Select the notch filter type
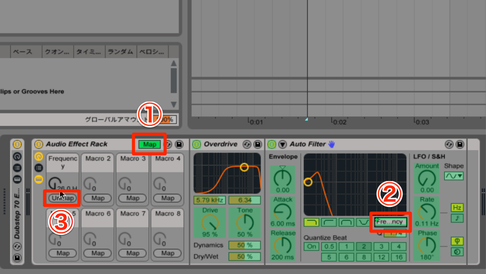This screenshot has height=274, width=486. pyautogui.click(x=364, y=222)
